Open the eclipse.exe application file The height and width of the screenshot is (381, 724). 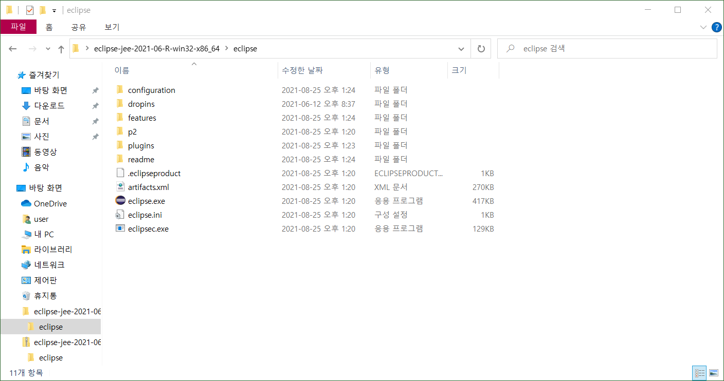[147, 201]
